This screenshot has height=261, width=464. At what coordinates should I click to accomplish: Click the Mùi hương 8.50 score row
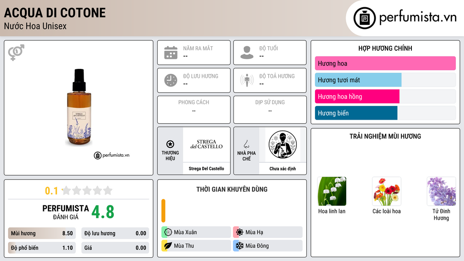coord(42,233)
